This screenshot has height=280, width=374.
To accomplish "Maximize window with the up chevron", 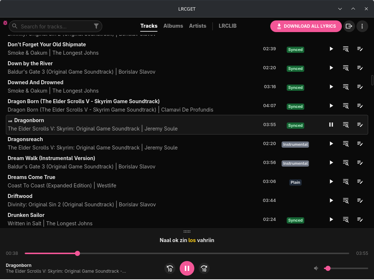I will (353, 9).
